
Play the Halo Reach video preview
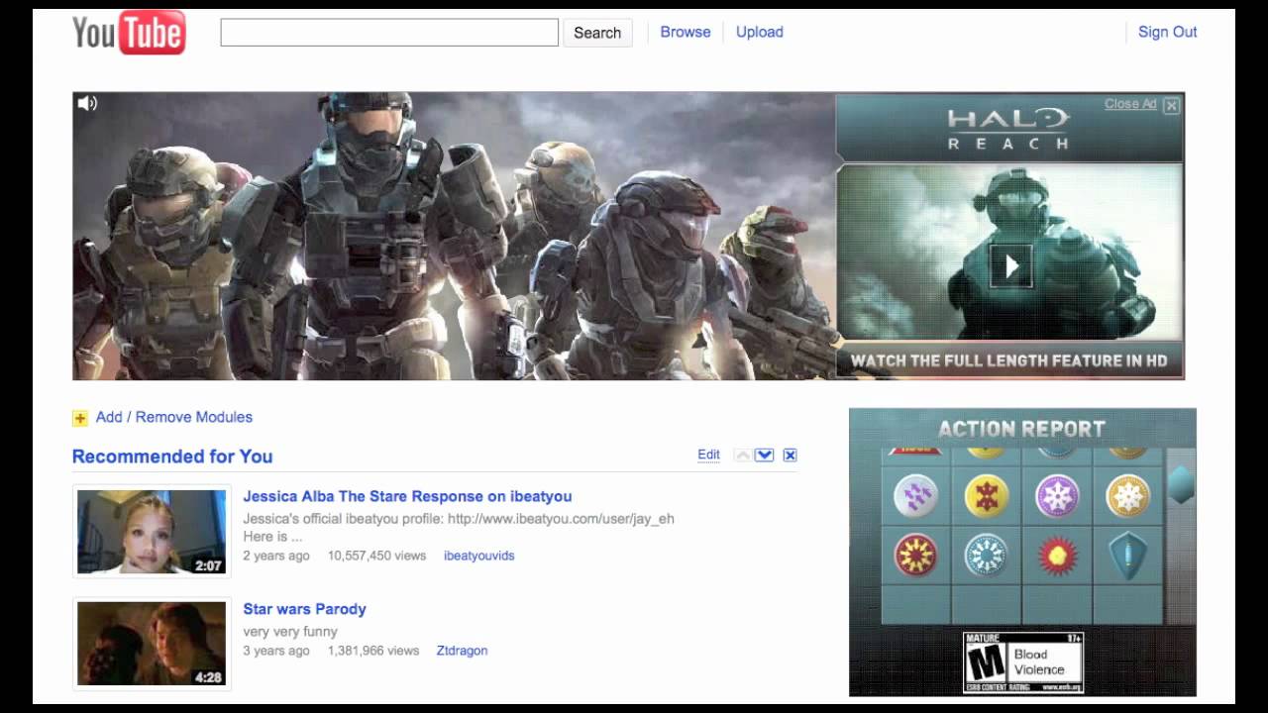coord(1010,265)
